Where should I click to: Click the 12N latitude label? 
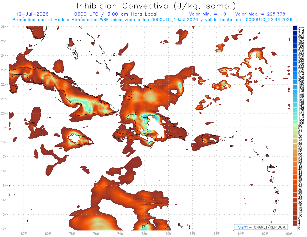pos(4,229)
